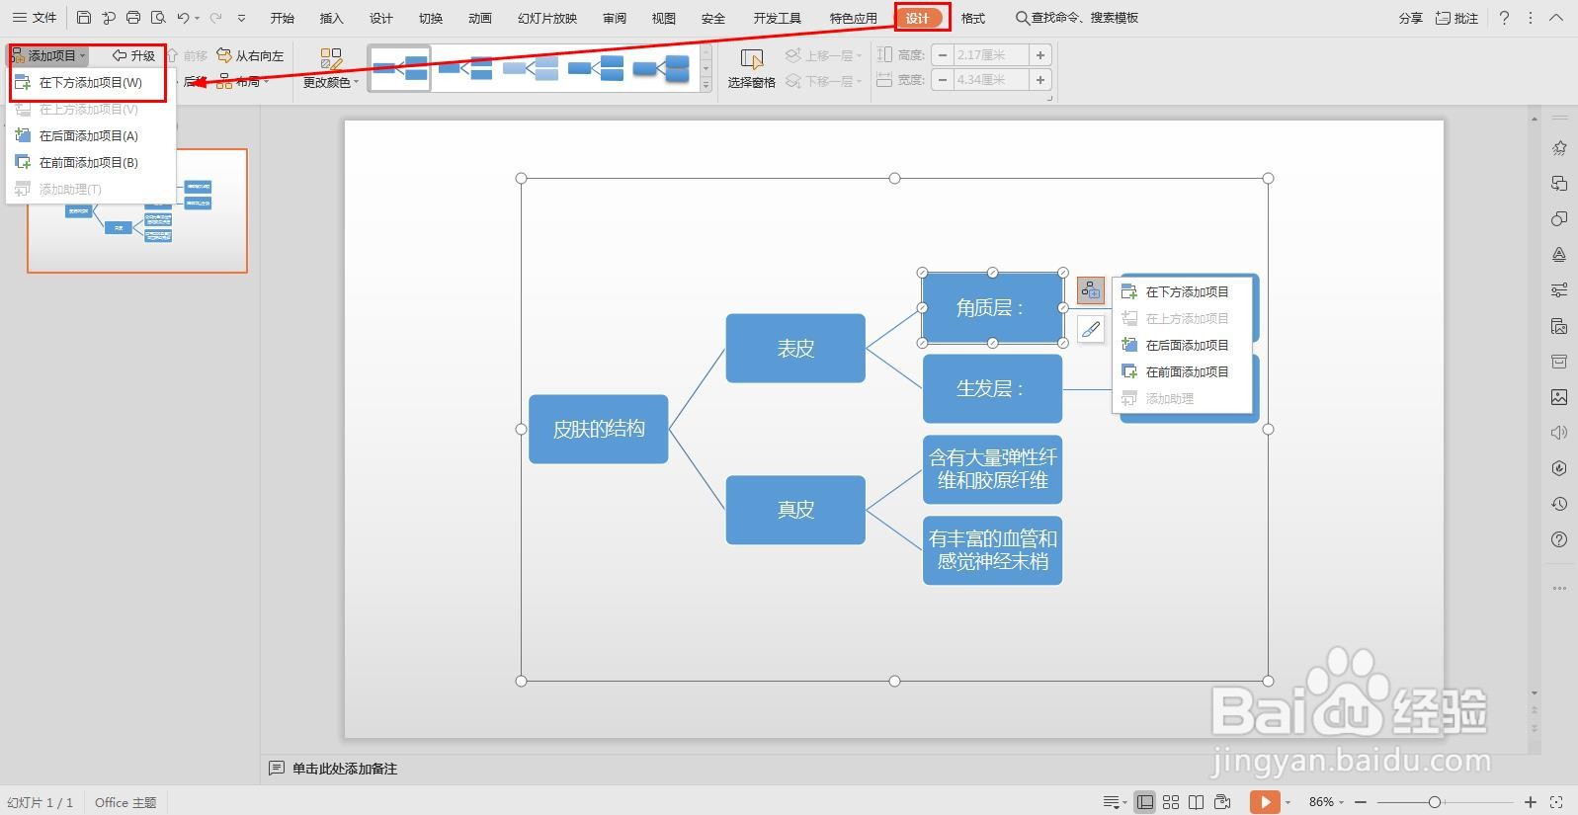Click the notes area 单击此处添加备注

[x=345, y=769]
